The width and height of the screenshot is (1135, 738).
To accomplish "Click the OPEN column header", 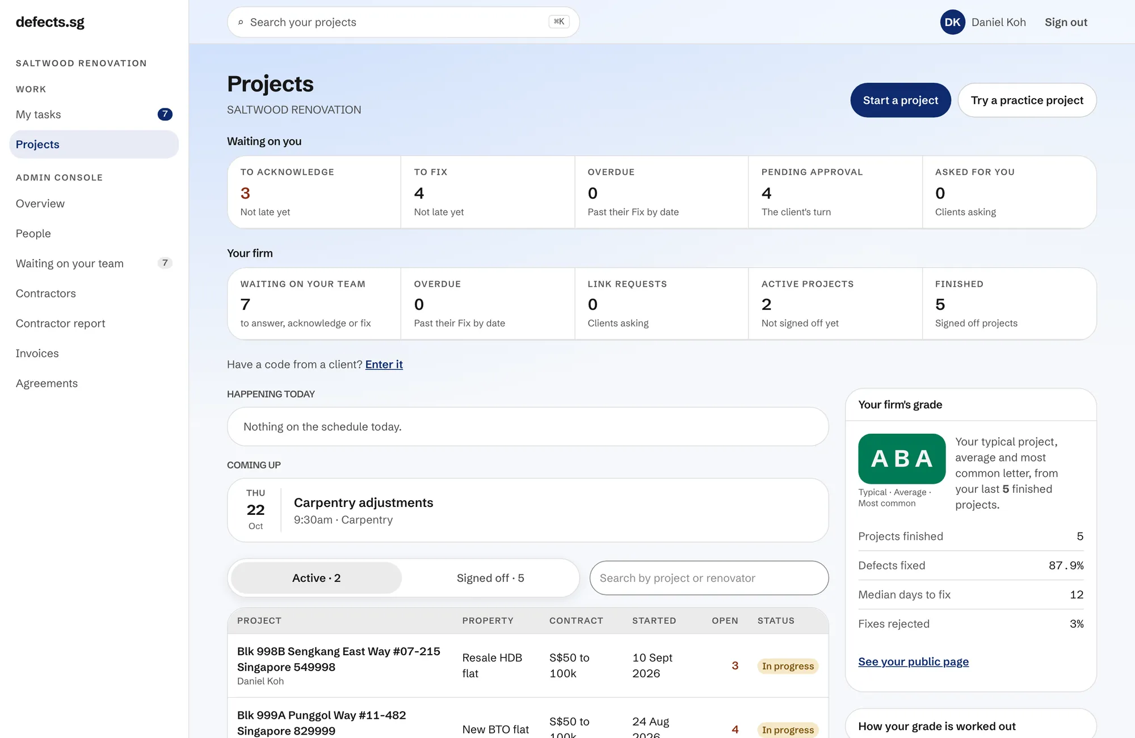I will [725, 620].
